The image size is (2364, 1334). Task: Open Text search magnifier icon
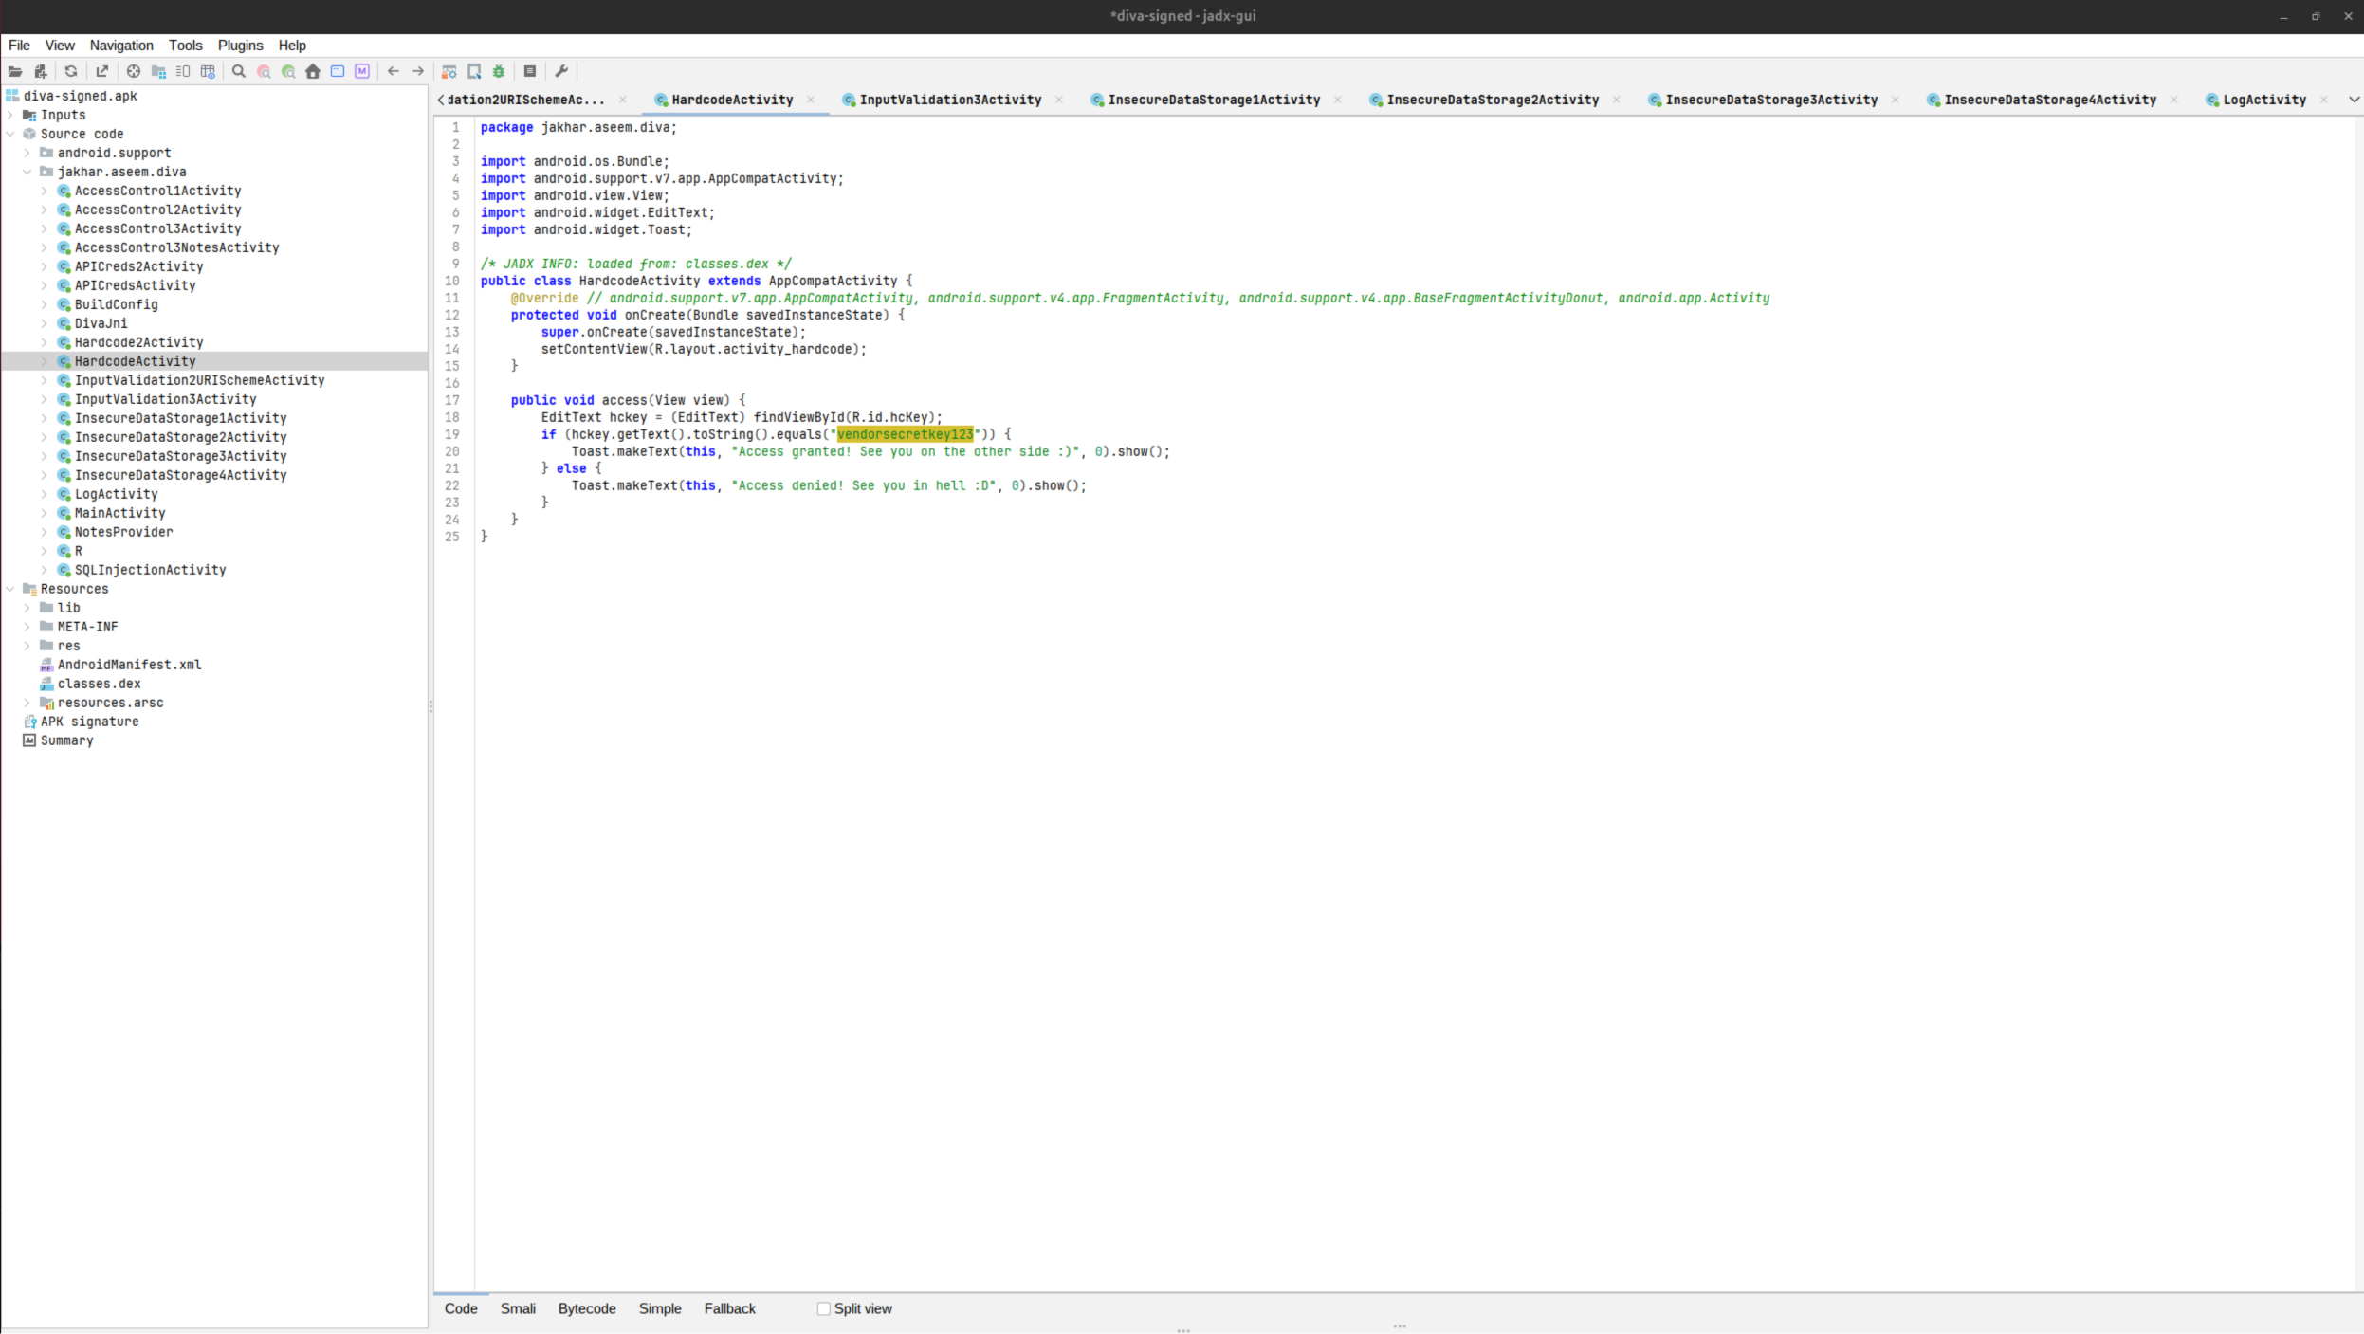point(239,71)
